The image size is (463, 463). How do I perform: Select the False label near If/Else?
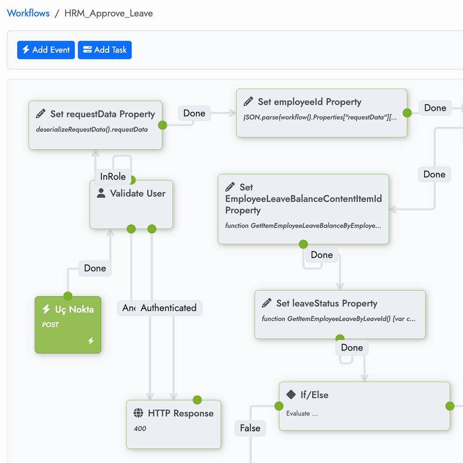250,428
